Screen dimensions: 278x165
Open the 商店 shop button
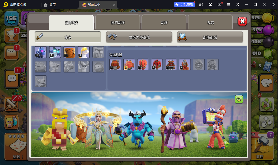[x=262, y=147]
